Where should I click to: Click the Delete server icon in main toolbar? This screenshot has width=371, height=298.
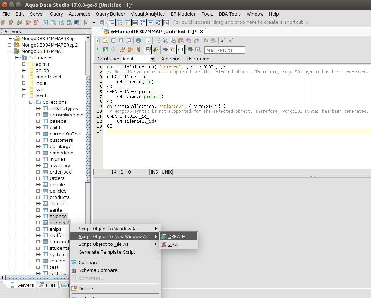click(x=11, y=23)
